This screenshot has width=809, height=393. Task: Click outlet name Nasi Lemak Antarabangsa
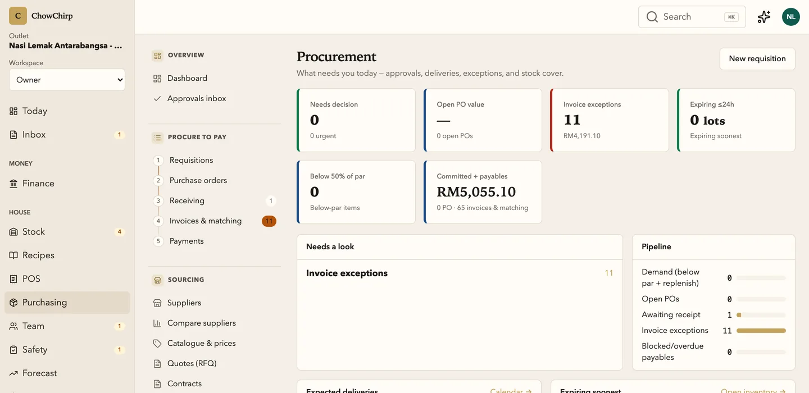[x=66, y=46]
